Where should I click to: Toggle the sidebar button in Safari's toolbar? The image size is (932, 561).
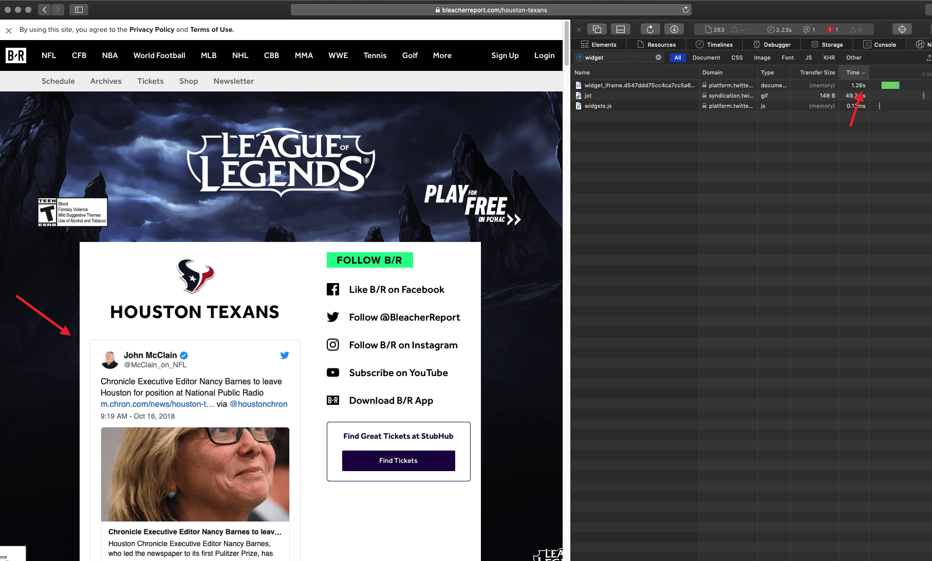(x=79, y=10)
